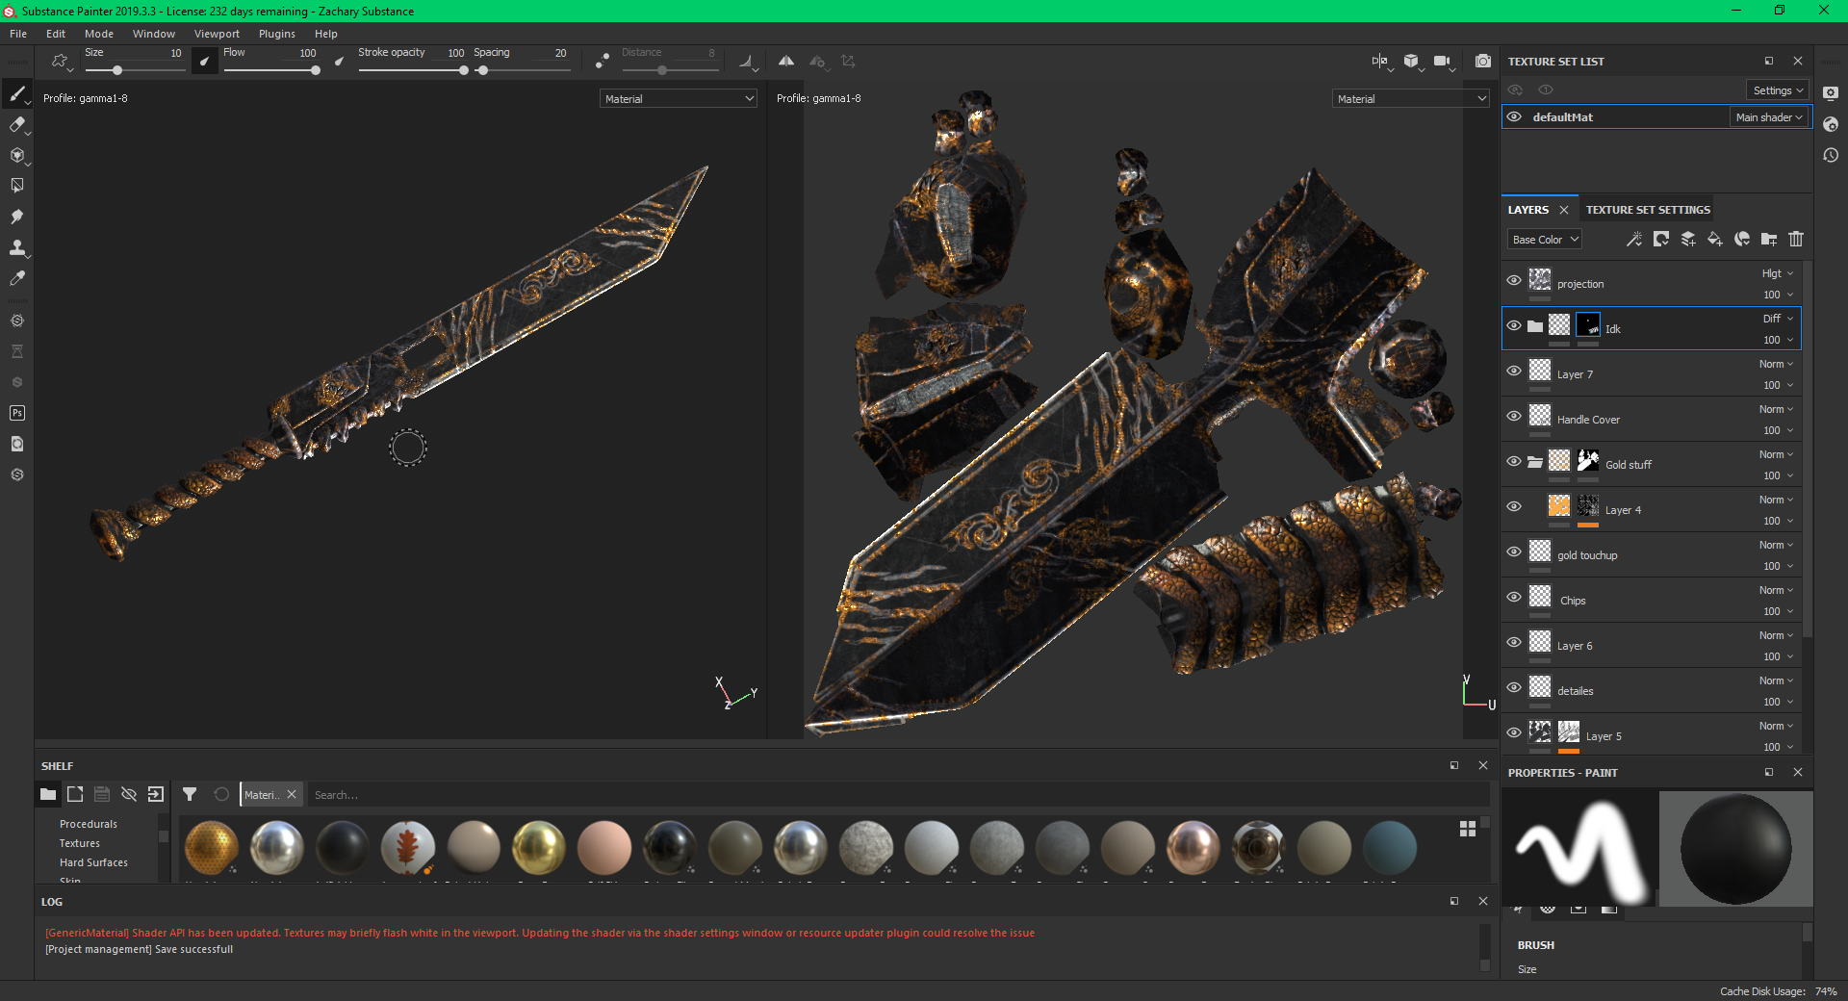Click the shelf search field
Image resolution: width=1848 pixels, height=1001 pixels.
tap(866, 795)
